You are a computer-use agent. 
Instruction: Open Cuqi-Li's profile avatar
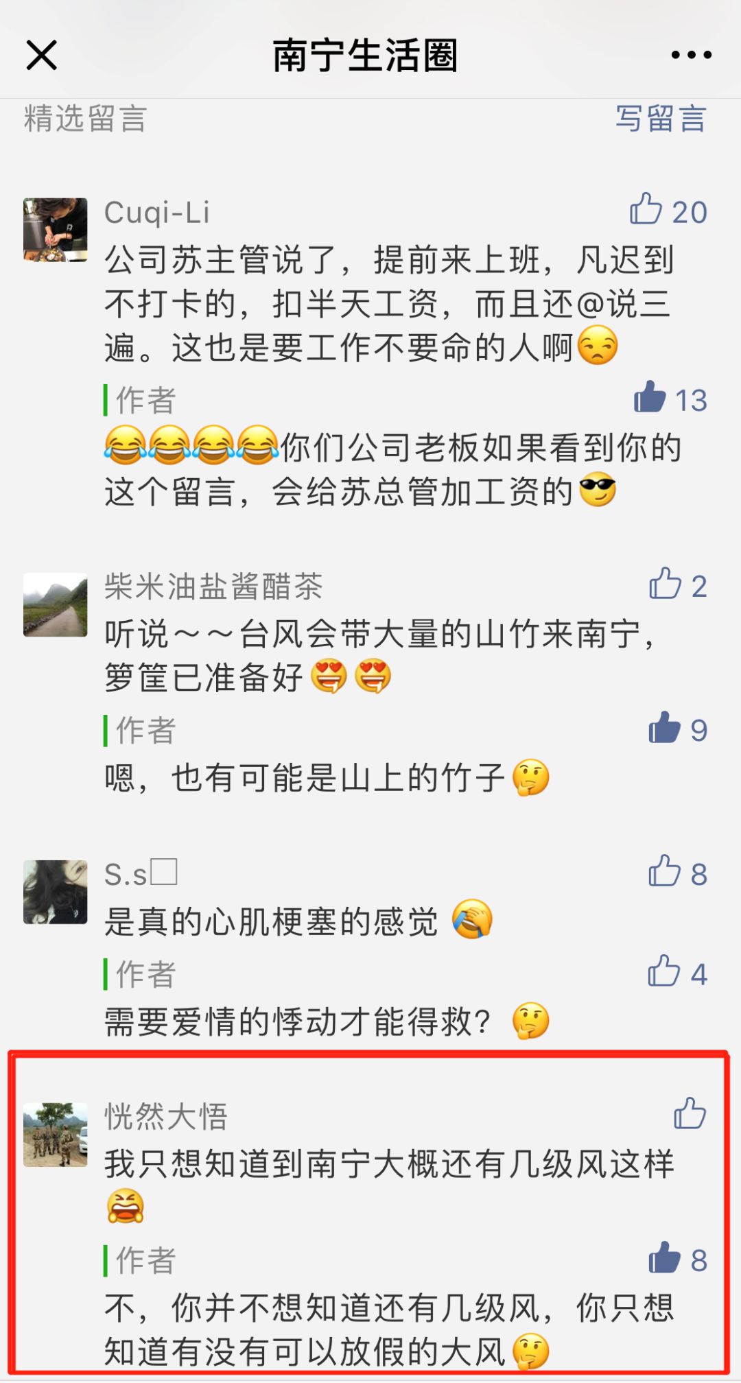pos(56,230)
